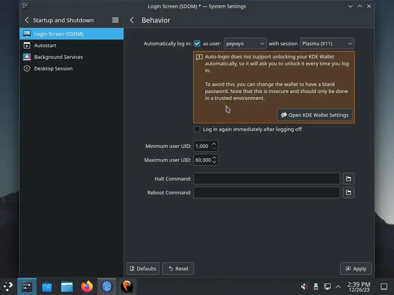Increase Minimum user UID value

[x=214, y=144]
